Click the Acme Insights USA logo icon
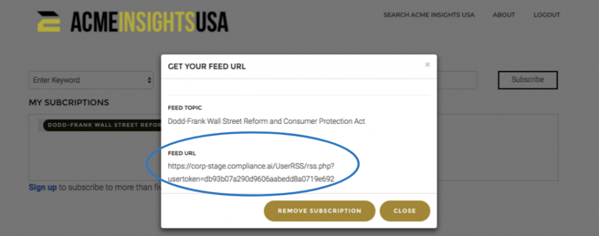This screenshot has height=236, width=599. 49,22
